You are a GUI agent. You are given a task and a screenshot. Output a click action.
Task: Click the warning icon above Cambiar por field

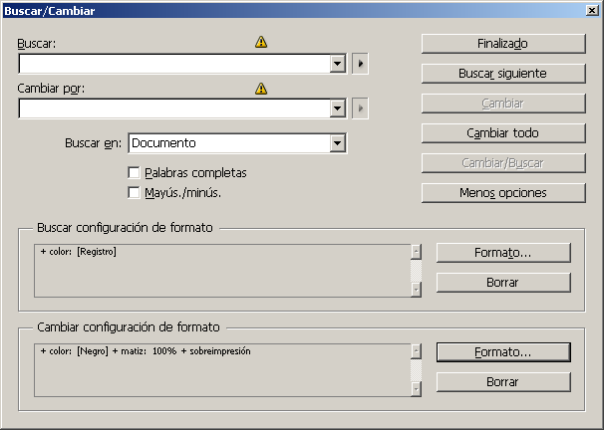point(261,89)
